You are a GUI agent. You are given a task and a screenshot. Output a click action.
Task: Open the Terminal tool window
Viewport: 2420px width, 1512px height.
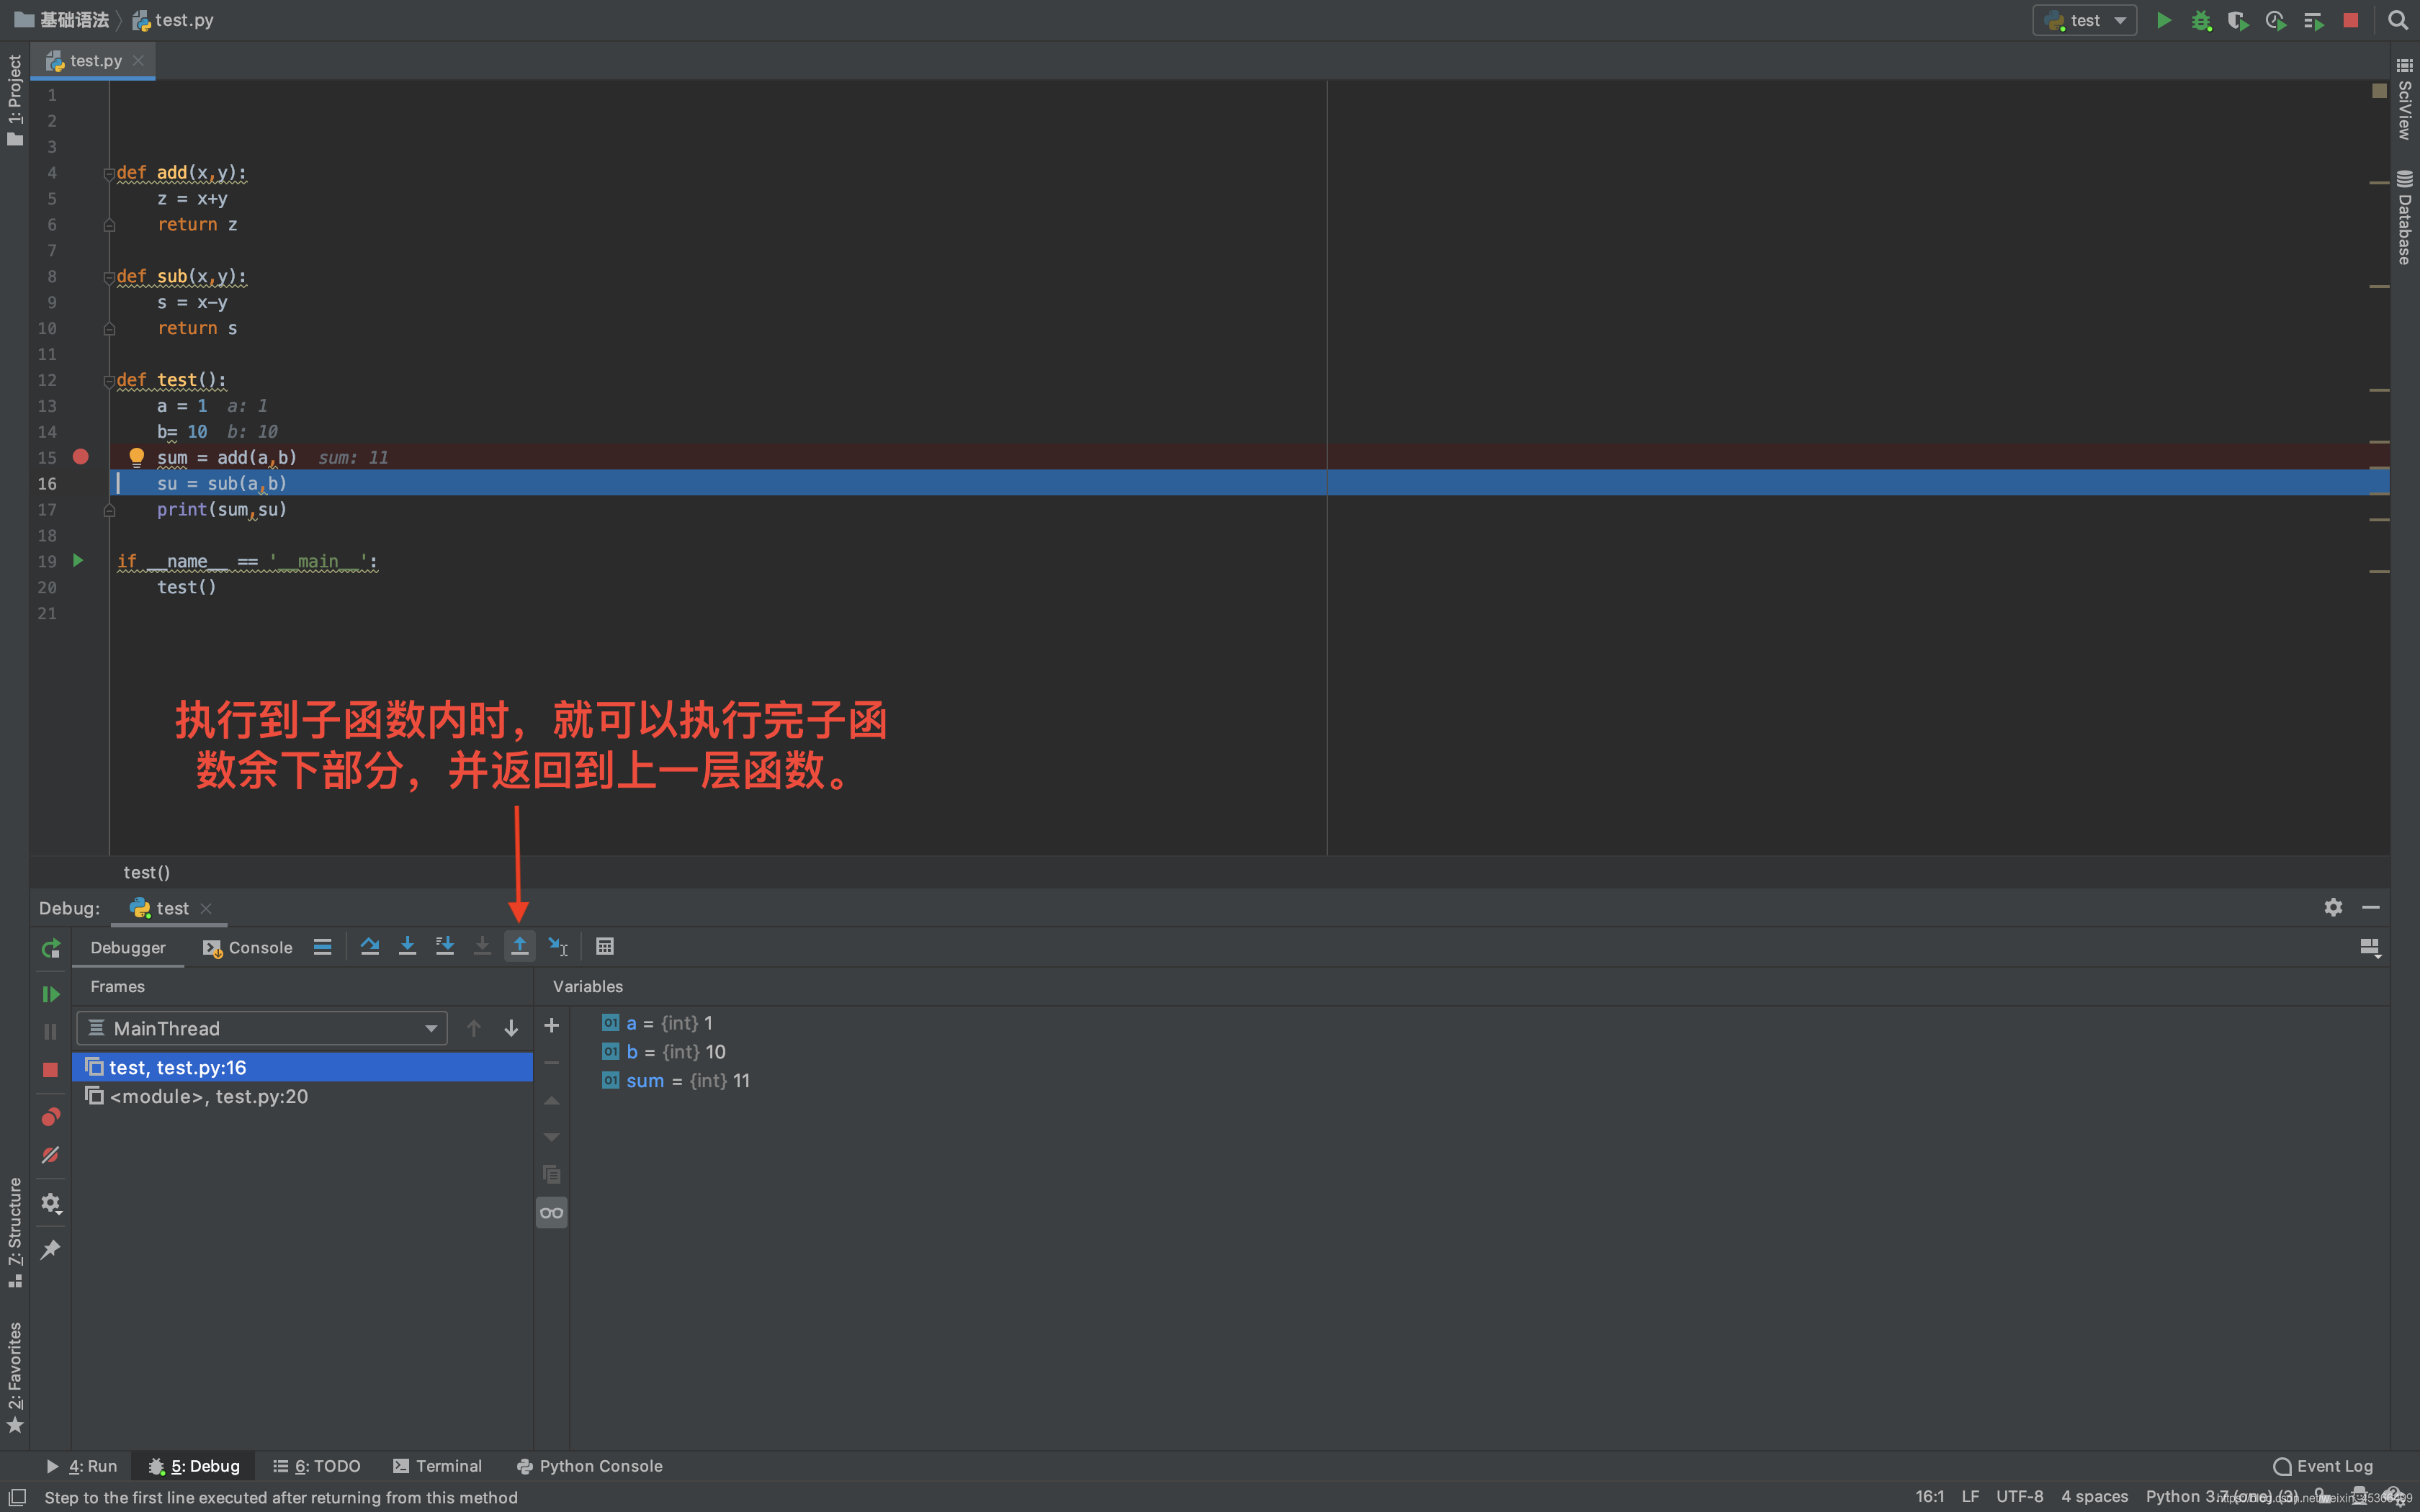click(x=438, y=1466)
